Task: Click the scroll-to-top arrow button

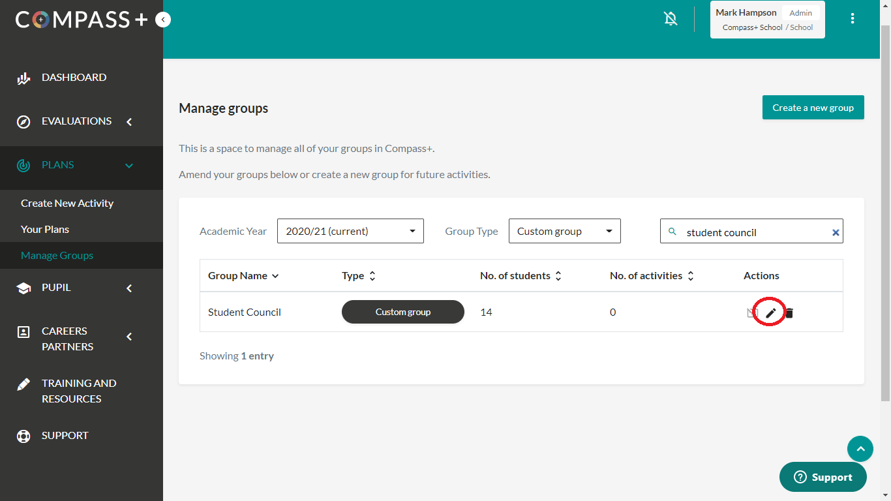Action: pyautogui.click(x=860, y=449)
